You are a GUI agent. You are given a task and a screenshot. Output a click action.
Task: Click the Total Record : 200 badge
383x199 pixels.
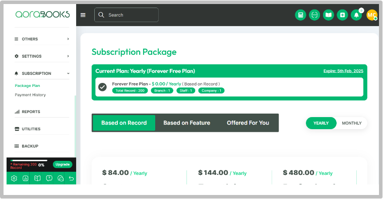click(x=130, y=90)
